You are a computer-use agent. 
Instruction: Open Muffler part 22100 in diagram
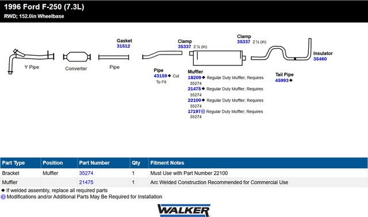point(194,100)
